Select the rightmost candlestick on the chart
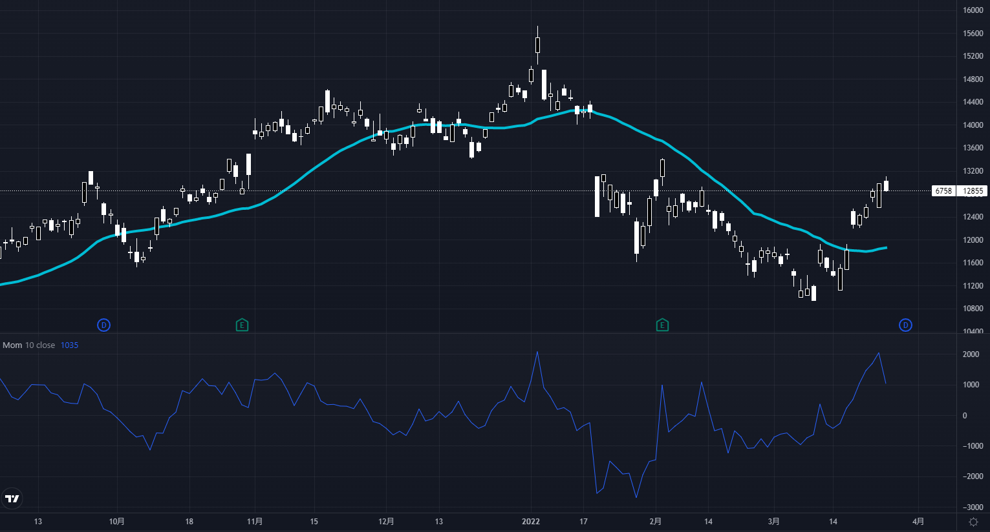The image size is (990, 532). (x=886, y=185)
